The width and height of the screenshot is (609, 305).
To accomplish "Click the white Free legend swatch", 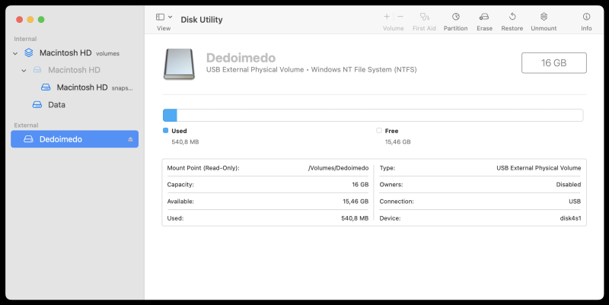I will (379, 131).
